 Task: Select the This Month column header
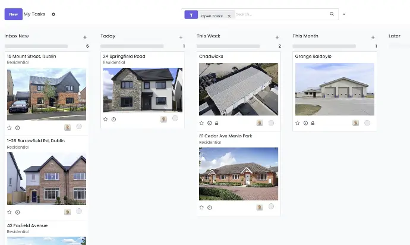point(305,36)
